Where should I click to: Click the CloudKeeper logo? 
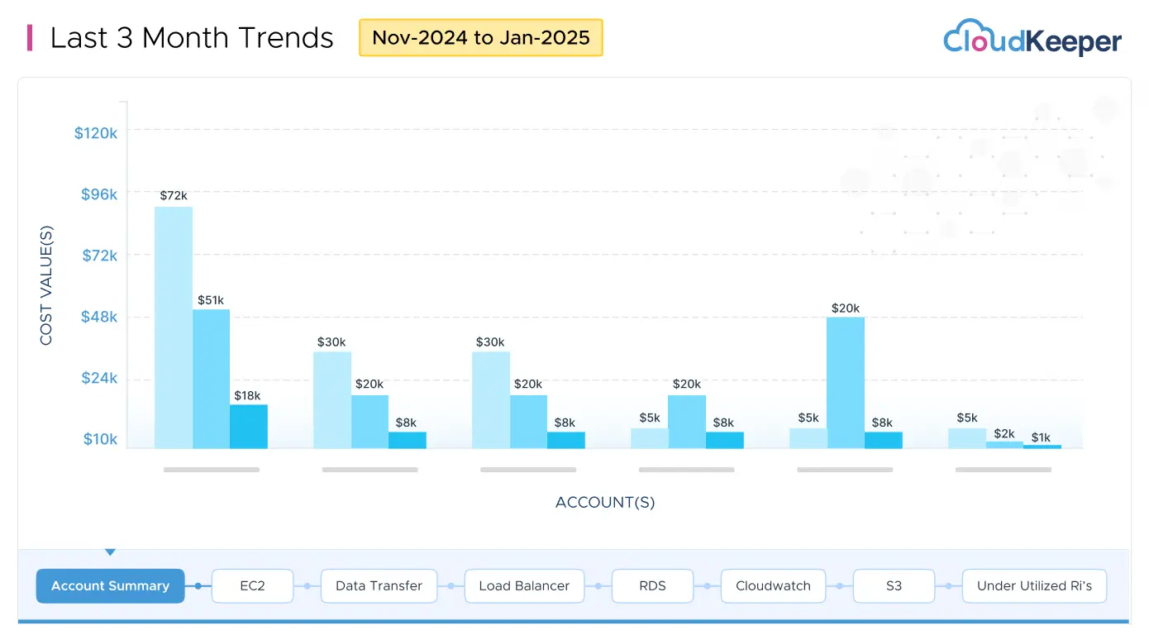click(1032, 38)
